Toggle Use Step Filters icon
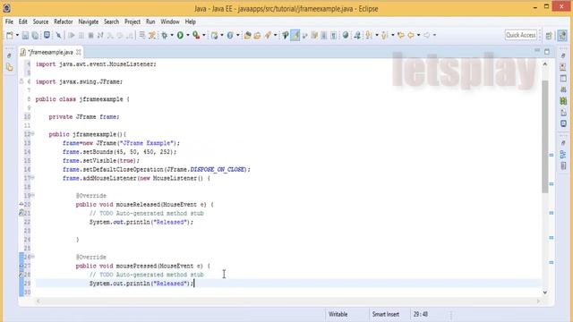 [x=152, y=36]
